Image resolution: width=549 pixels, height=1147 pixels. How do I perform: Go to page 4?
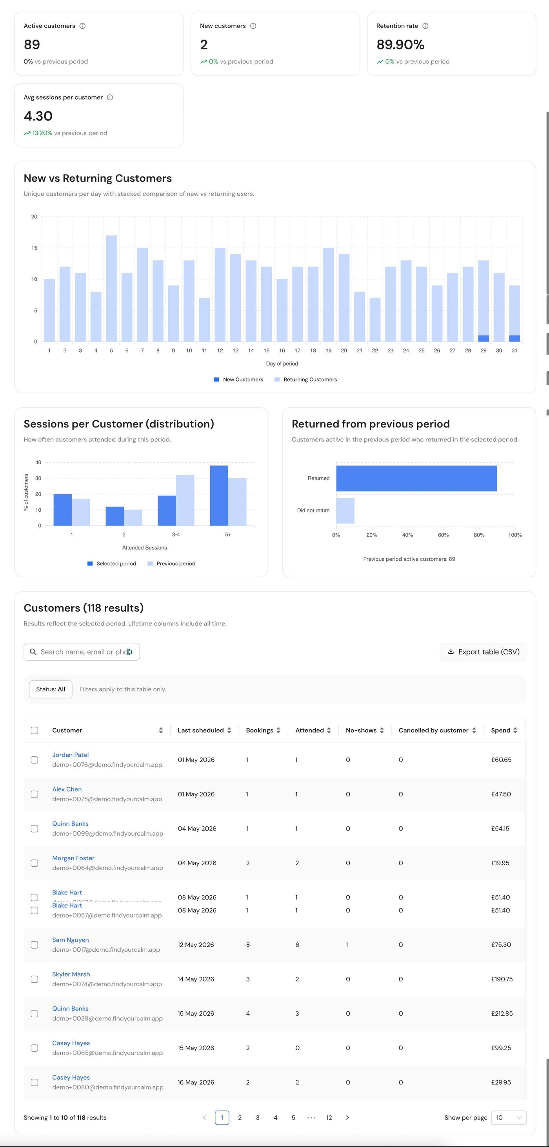[276, 1118]
